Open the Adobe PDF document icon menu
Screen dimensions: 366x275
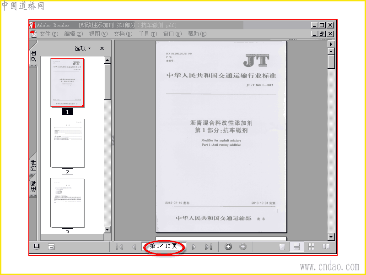coord(33,34)
